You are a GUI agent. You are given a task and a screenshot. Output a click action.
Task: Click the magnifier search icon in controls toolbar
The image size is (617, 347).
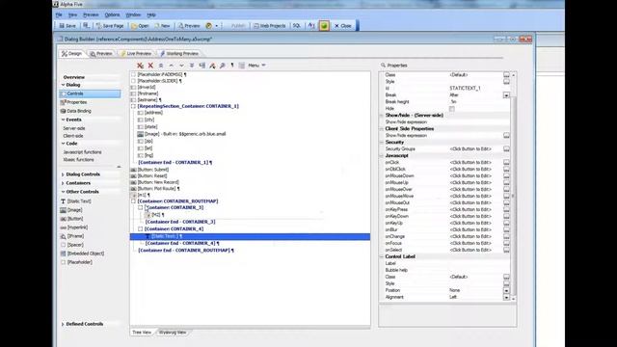[x=223, y=66]
